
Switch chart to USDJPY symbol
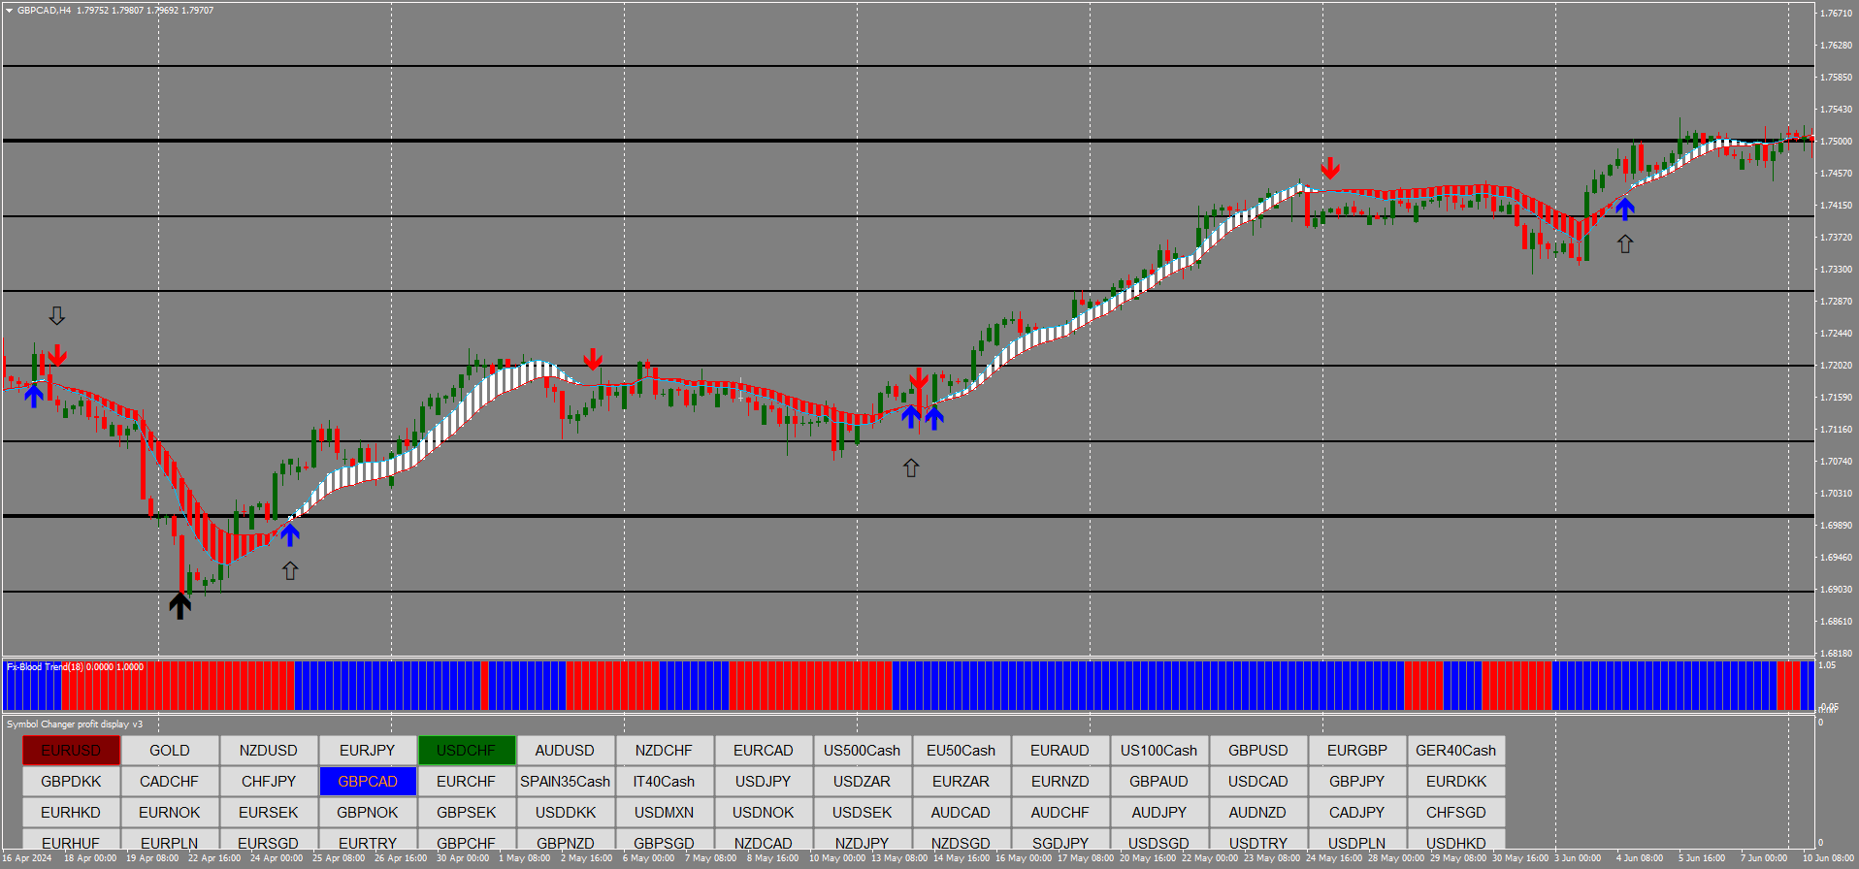(764, 782)
